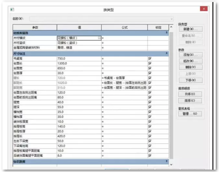Viewport: 219px width, 172px height.
Task: Click the 重命名(R)... button
Action: pos(191,36)
